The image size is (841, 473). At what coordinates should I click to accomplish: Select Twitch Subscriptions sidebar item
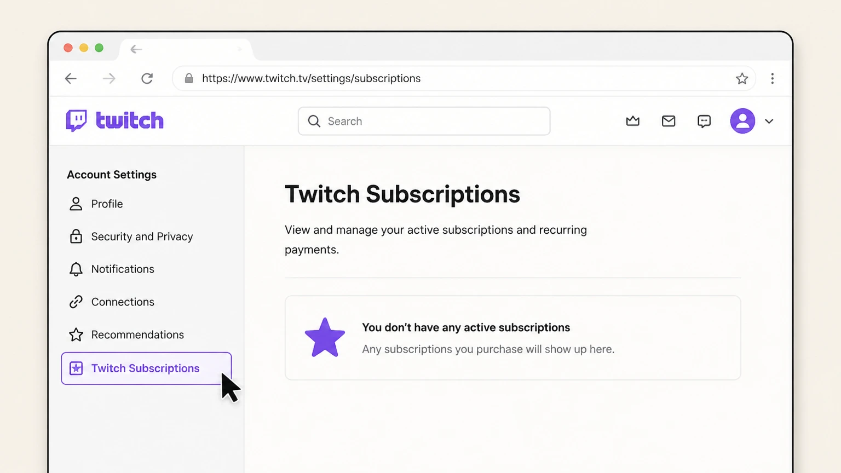146,368
